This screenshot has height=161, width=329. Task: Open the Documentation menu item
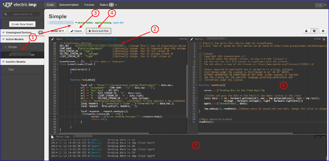69,5
